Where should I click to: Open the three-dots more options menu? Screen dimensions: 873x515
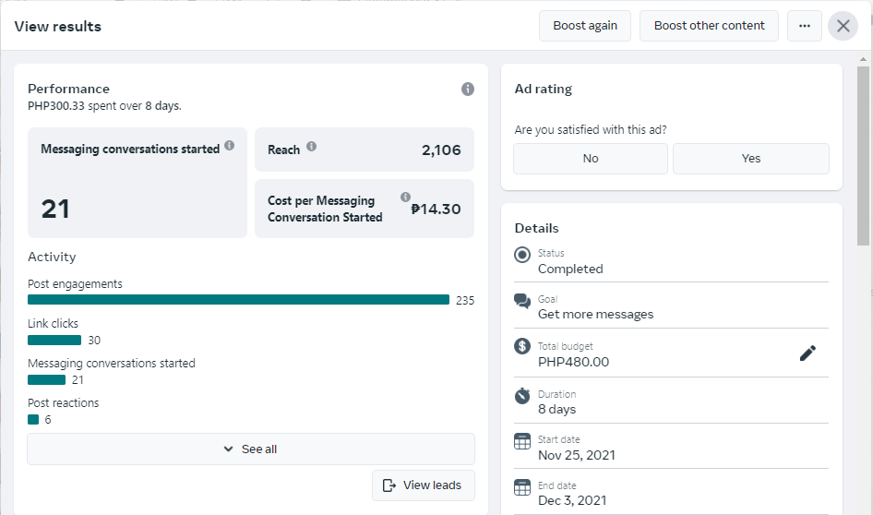[x=805, y=26]
